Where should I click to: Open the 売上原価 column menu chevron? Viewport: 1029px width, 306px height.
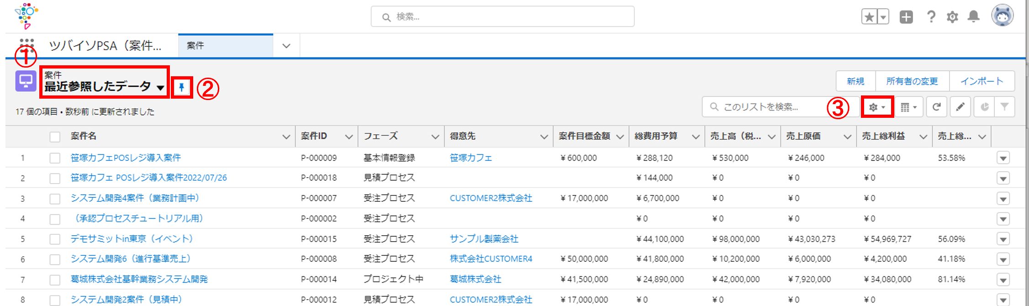pyautogui.click(x=847, y=137)
